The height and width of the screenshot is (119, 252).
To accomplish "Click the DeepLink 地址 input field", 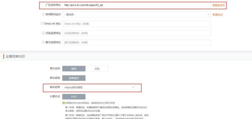I will [x=137, y=24].
